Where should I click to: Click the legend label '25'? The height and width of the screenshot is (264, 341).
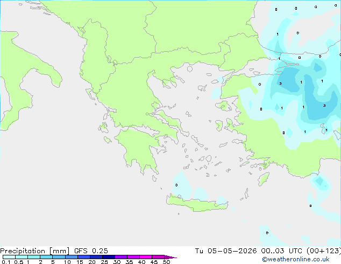104,262
